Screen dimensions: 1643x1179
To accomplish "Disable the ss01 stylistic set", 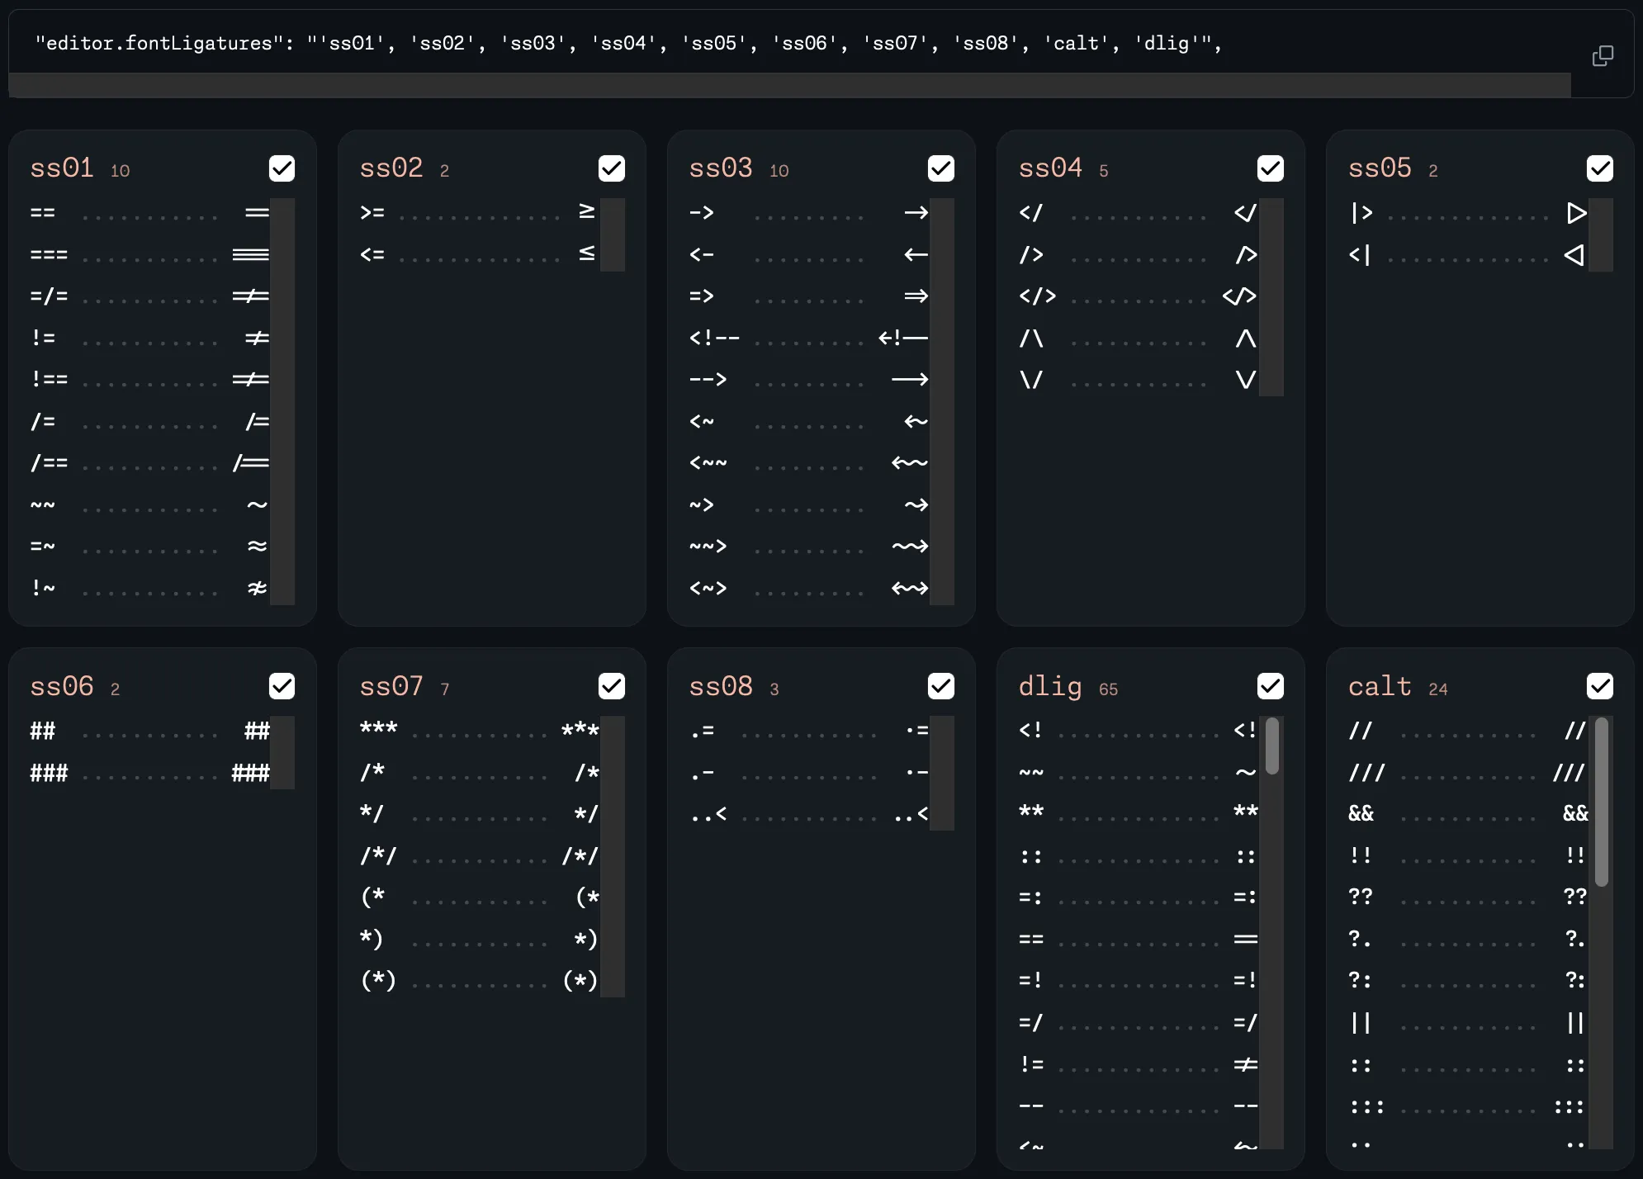I will pos(282,168).
